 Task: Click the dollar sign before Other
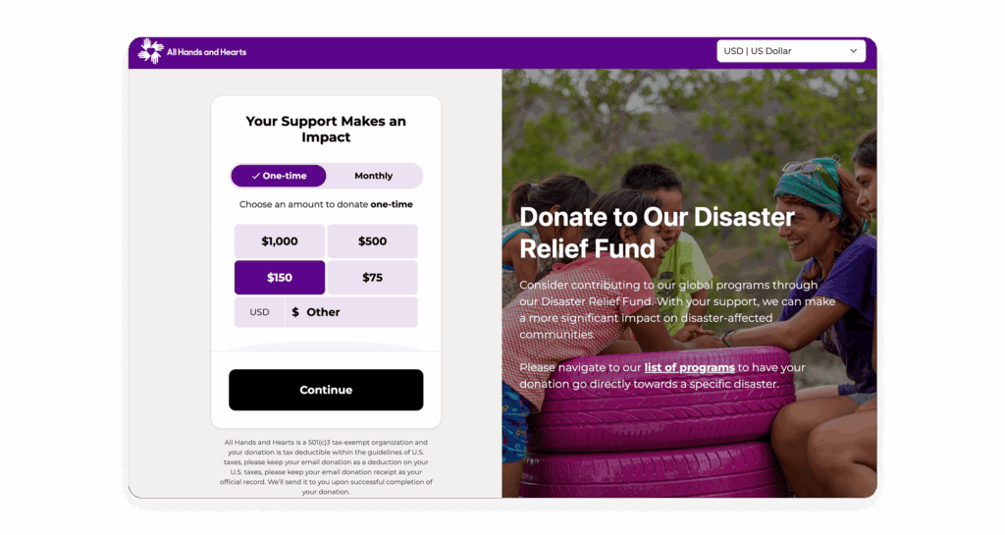[x=295, y=312]
